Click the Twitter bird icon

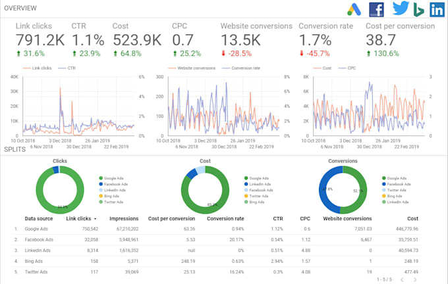click(x=401, y=9)
